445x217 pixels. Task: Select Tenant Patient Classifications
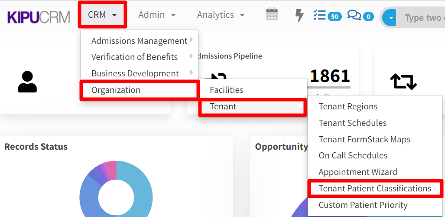pyautogui.click(x=375, y=188)
